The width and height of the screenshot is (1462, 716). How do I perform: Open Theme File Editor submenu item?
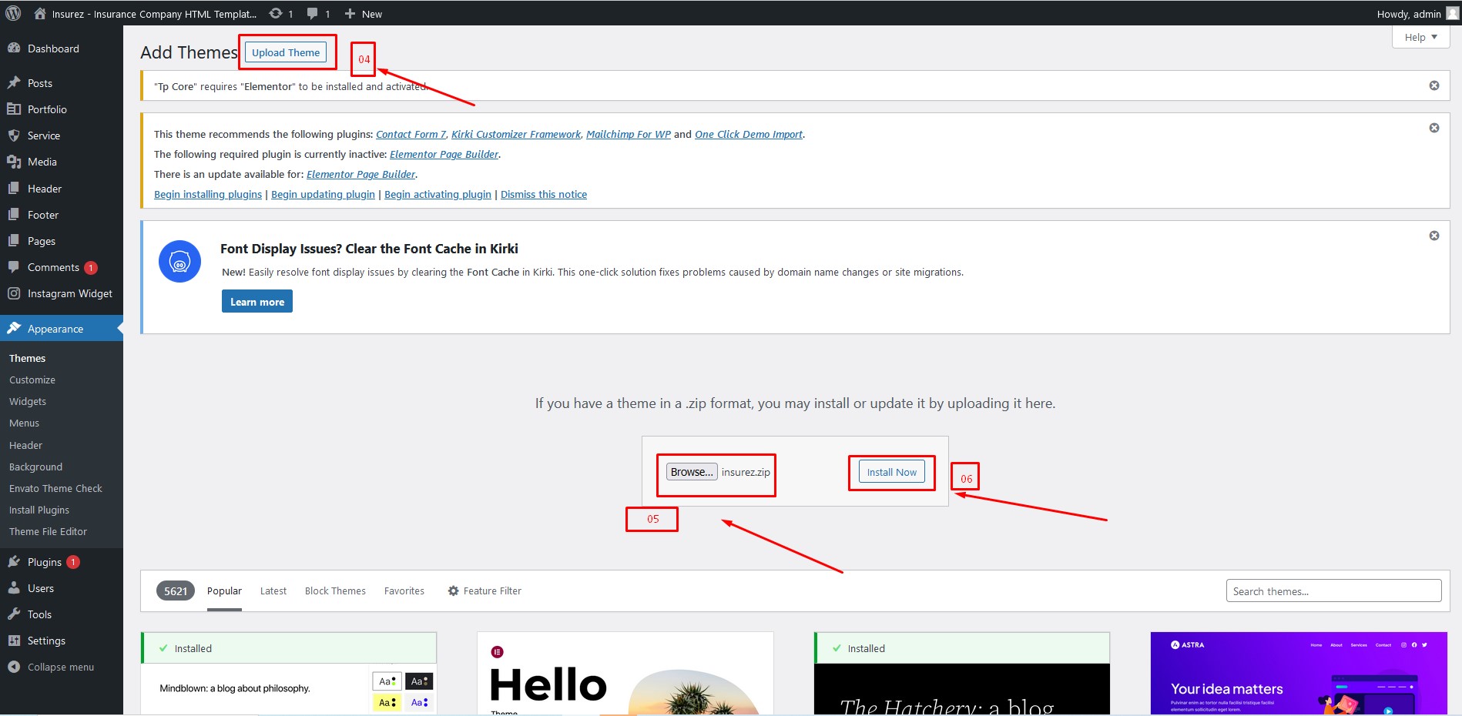point(48,531)
